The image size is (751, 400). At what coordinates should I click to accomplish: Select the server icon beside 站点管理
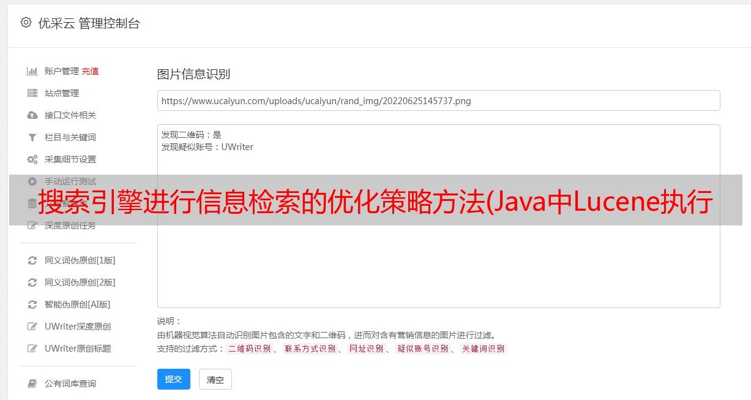[32, 93]
